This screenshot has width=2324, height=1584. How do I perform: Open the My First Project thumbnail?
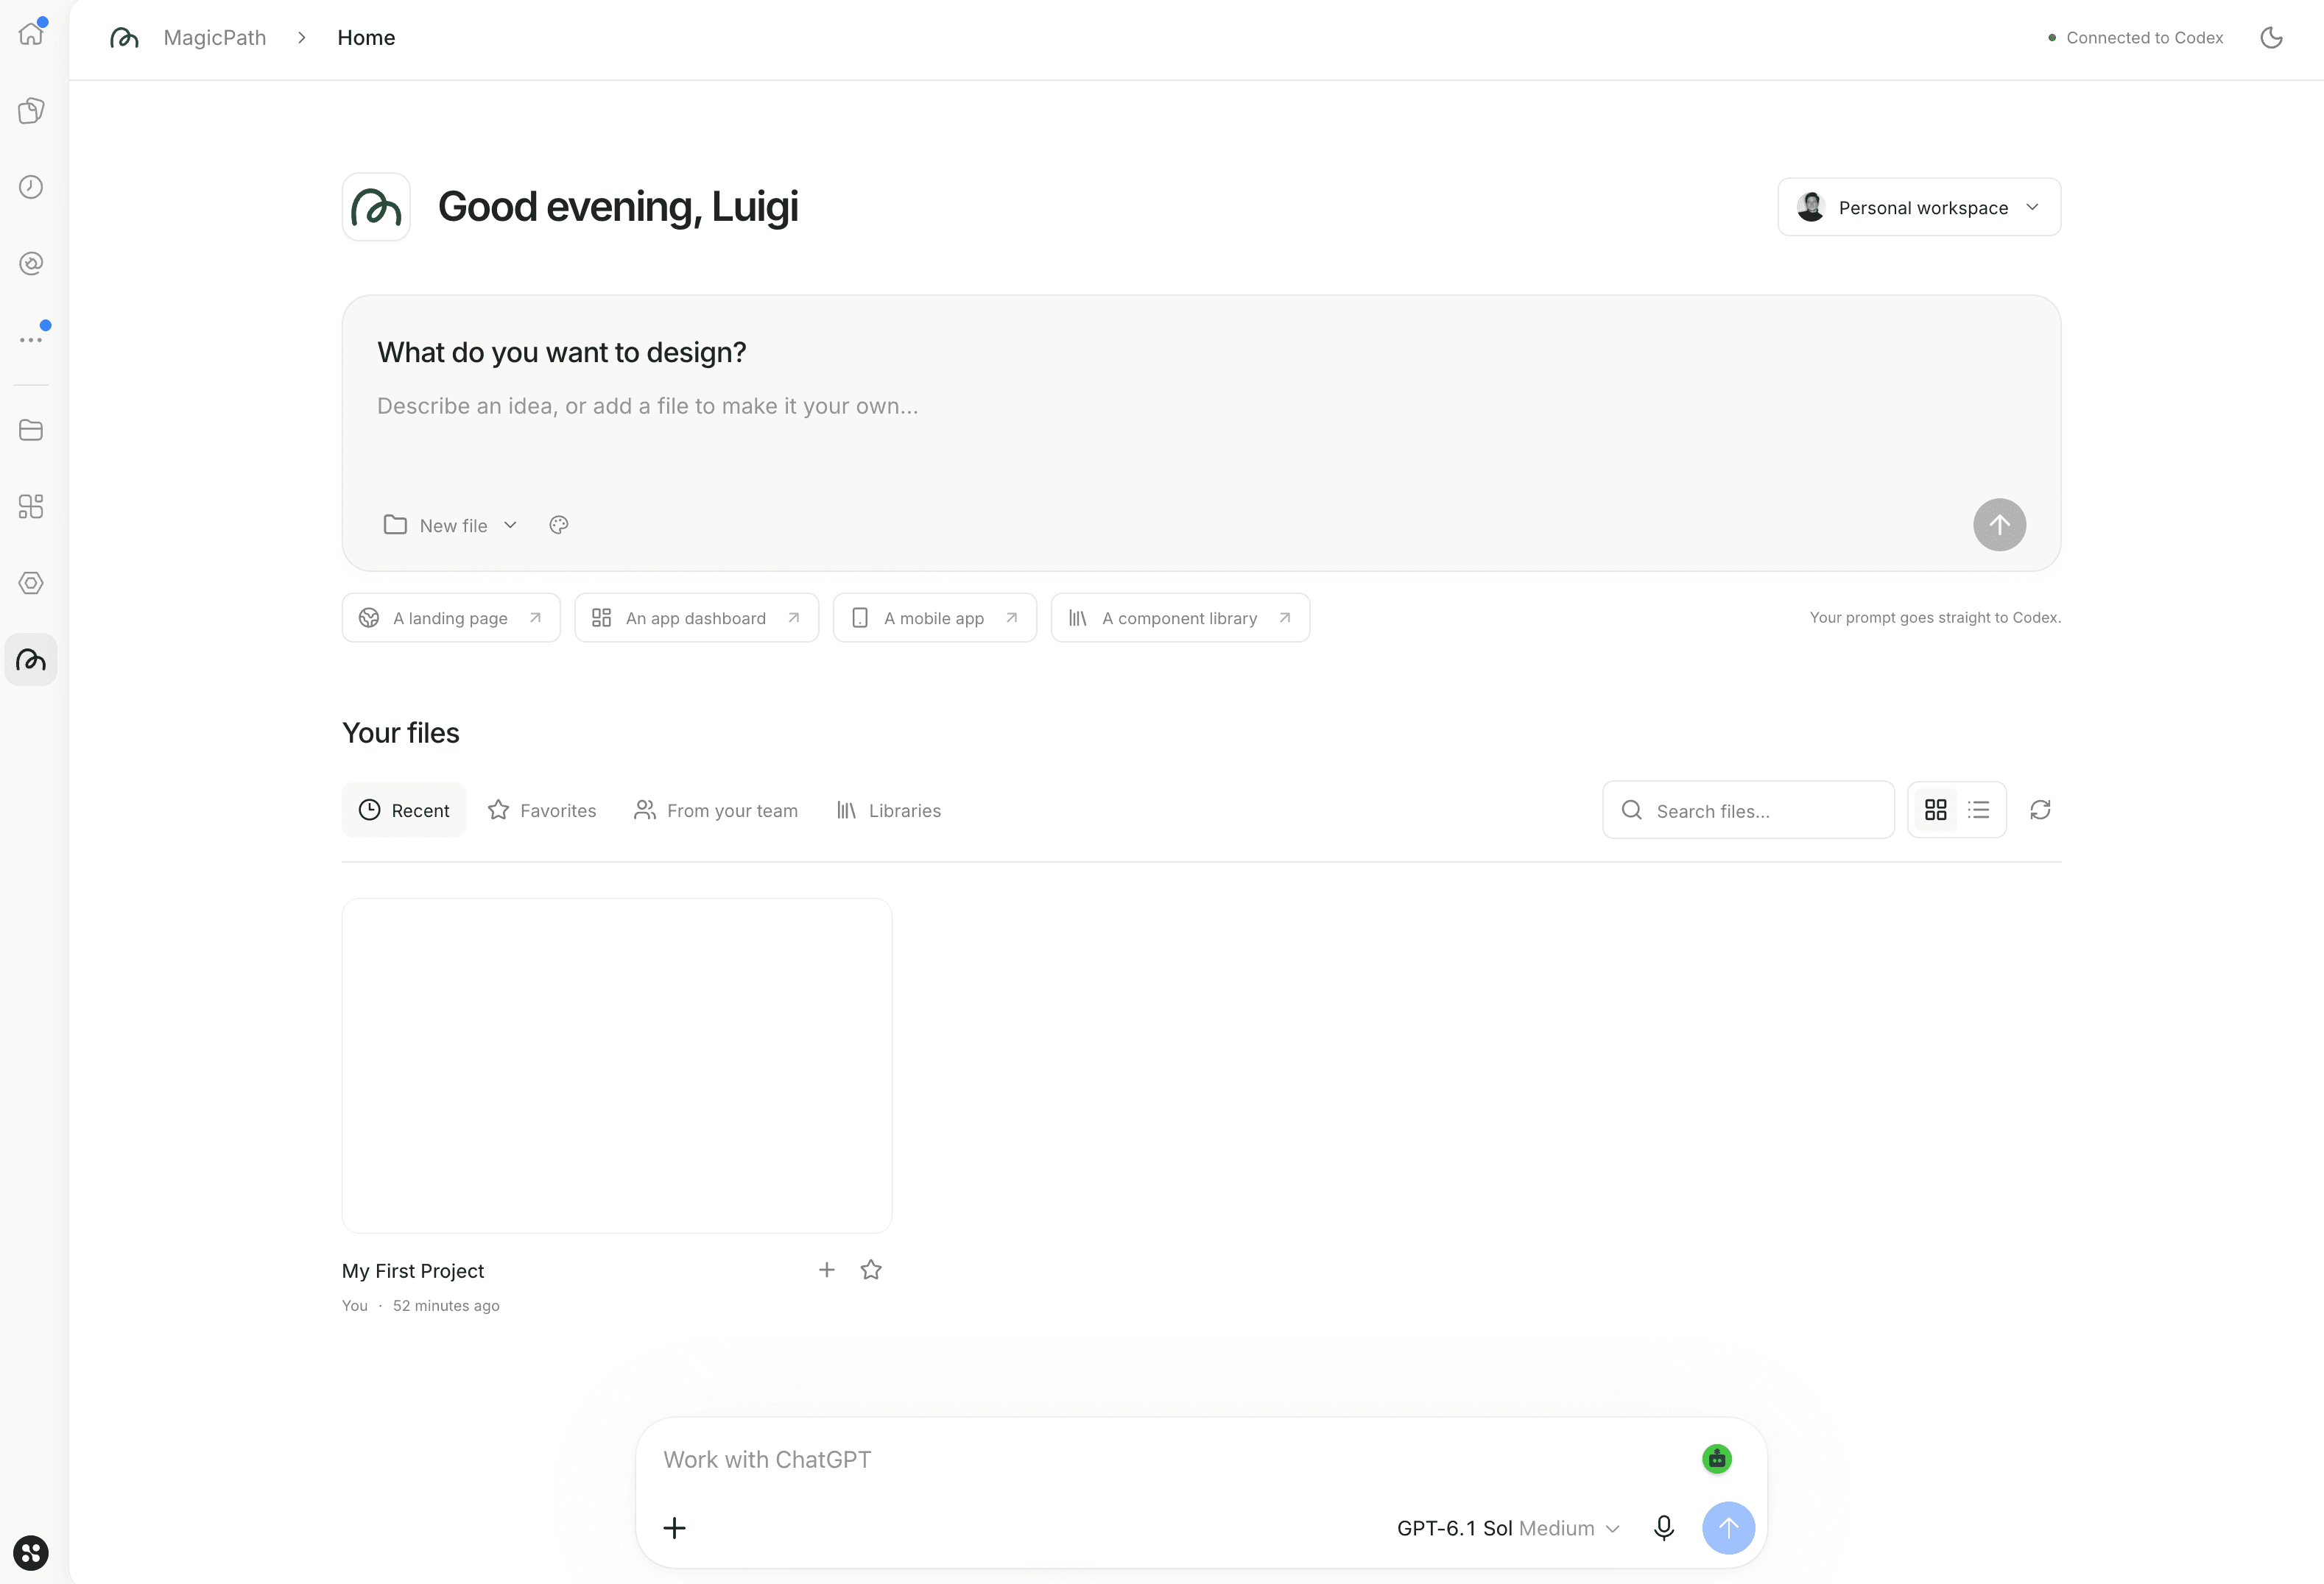[x=617, y=1065]
